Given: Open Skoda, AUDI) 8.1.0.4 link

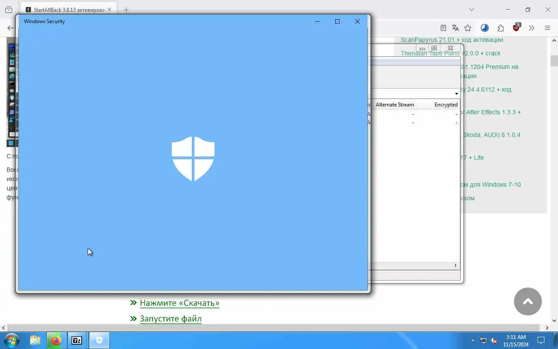Looking at the screenshot, I should 492,135.
